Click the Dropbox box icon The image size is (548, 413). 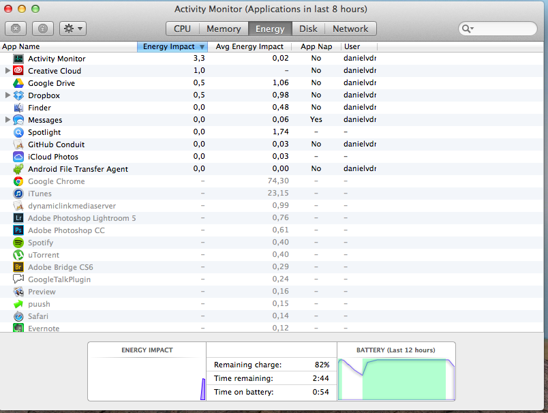18,95
